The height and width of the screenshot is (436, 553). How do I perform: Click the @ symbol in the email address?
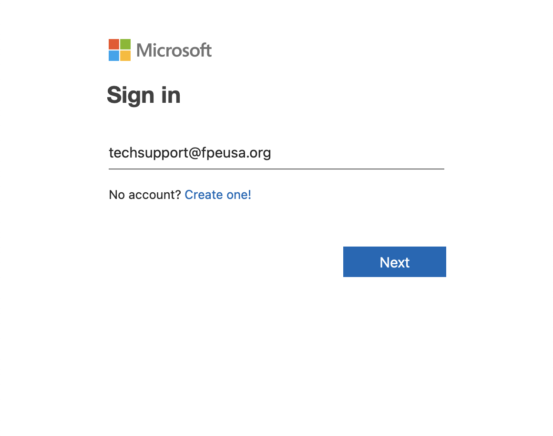[x=195, y=153]
